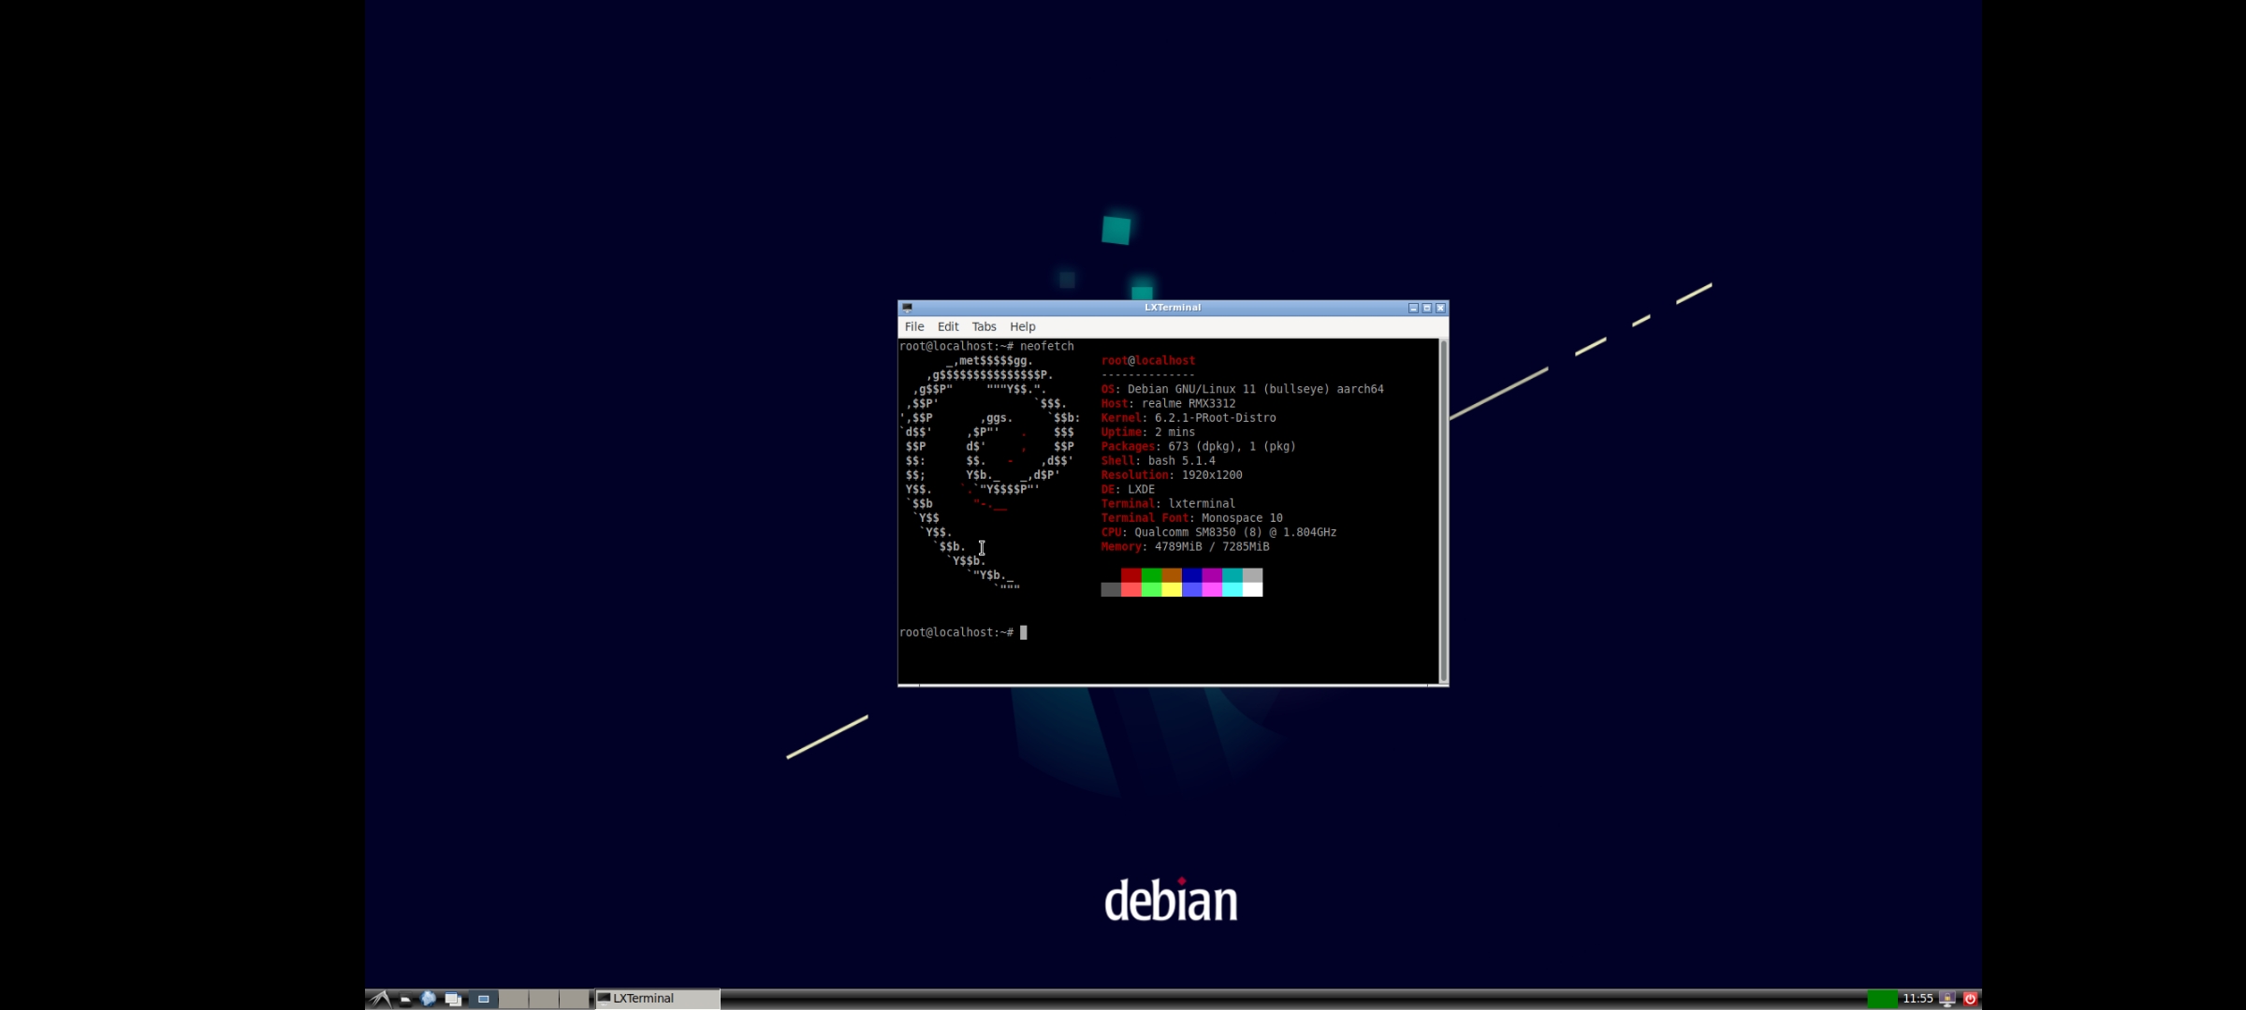
Task: Open the web browser from the taskbar
Action: coord(428,998)
